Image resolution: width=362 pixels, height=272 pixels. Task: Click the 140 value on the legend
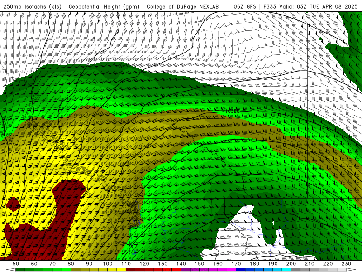[x=181, y=264]
